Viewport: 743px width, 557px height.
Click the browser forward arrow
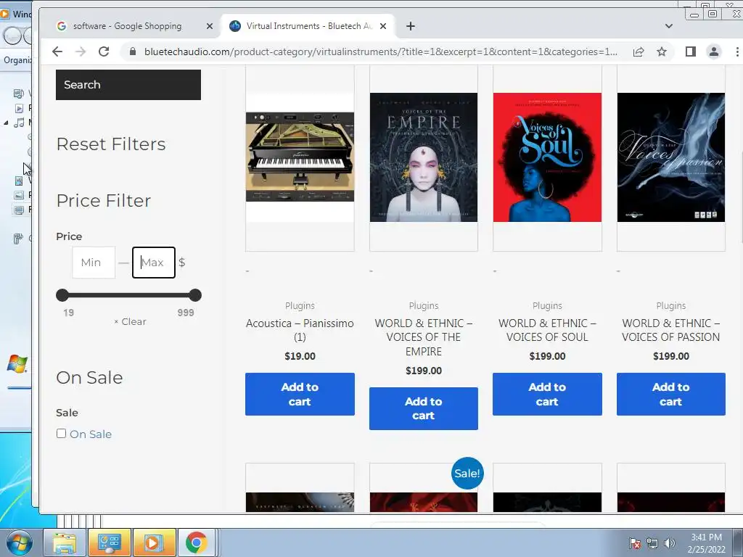81,51
